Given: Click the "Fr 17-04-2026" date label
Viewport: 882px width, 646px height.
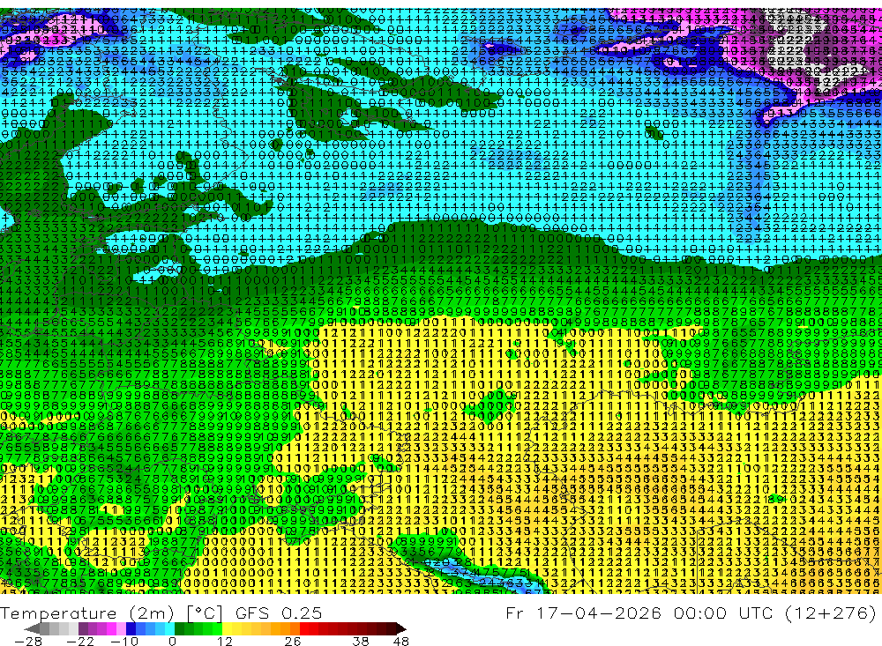Looking at the screenshot, I should (583, 613).
